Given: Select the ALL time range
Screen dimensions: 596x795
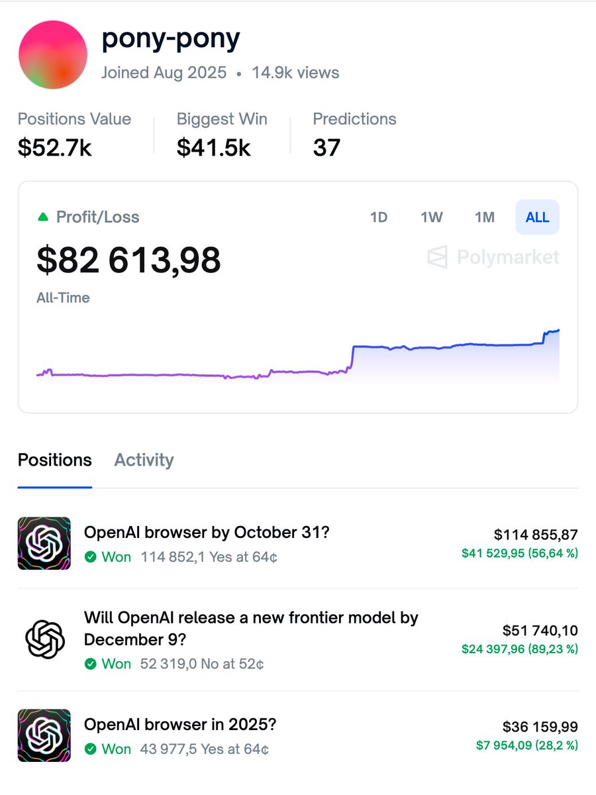Looking at the screenshot, I should coord(537,217).
